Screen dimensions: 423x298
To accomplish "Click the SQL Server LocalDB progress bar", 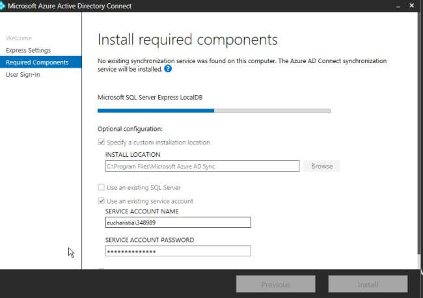I will coord(214,111).
